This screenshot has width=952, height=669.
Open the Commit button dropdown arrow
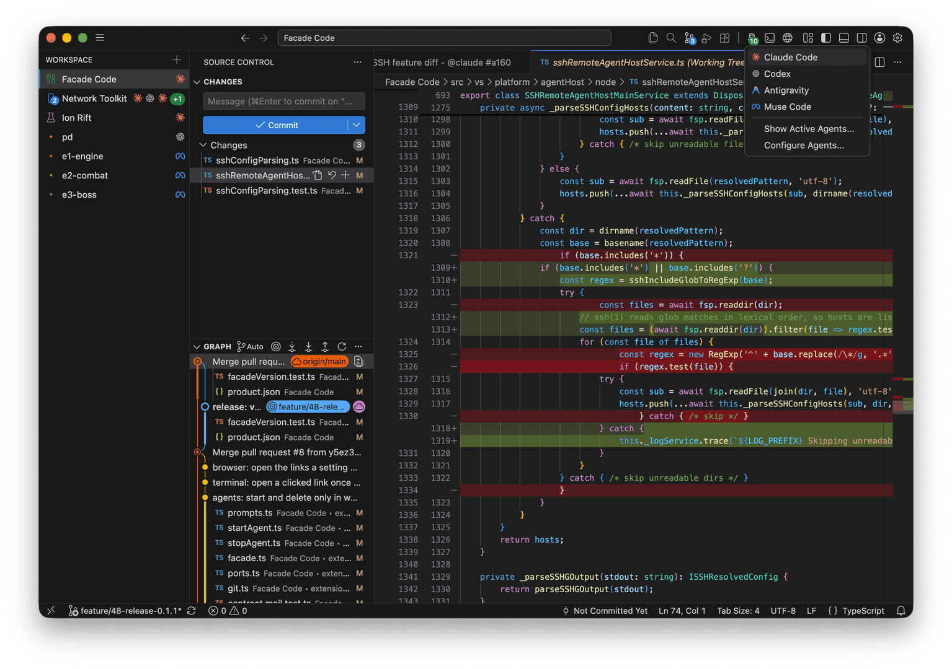click(357, 125)
